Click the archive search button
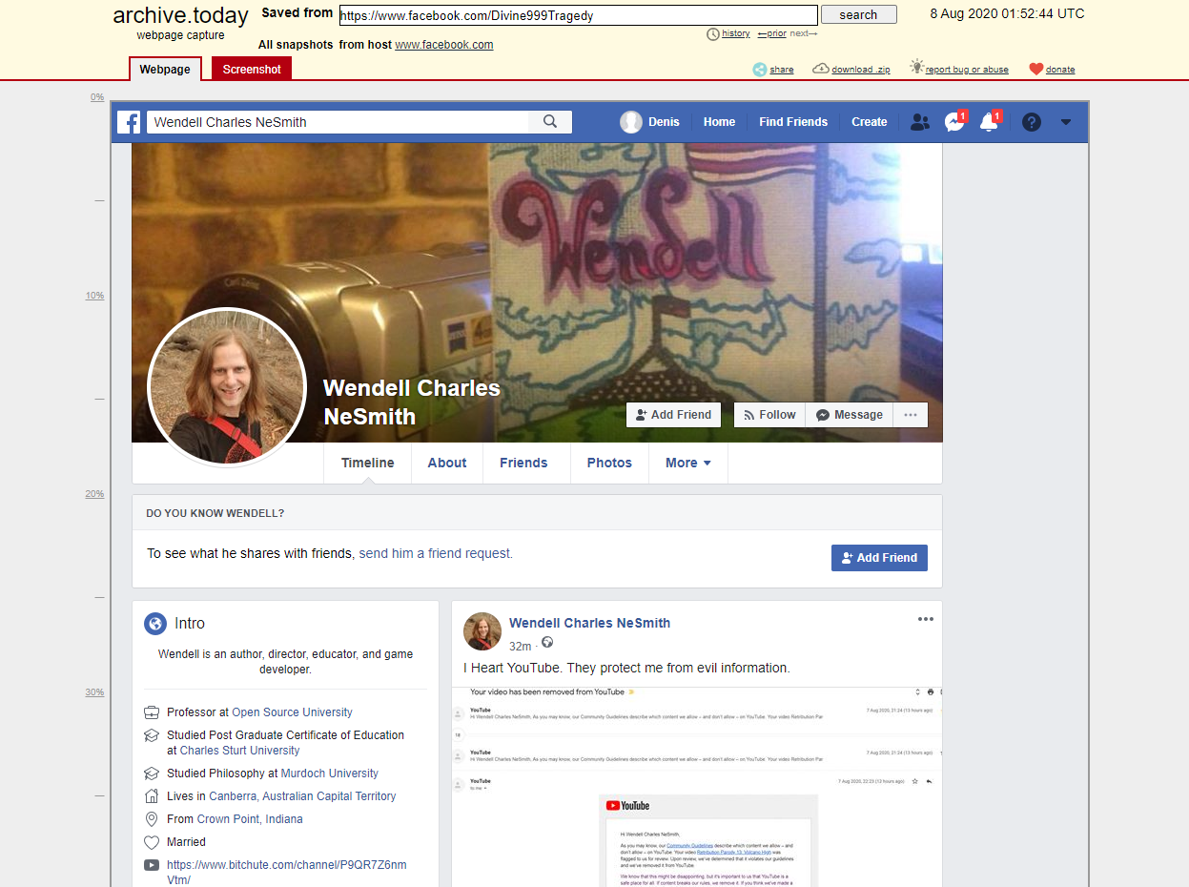Screen dimensions: 1189x887 tap(858, 14)
